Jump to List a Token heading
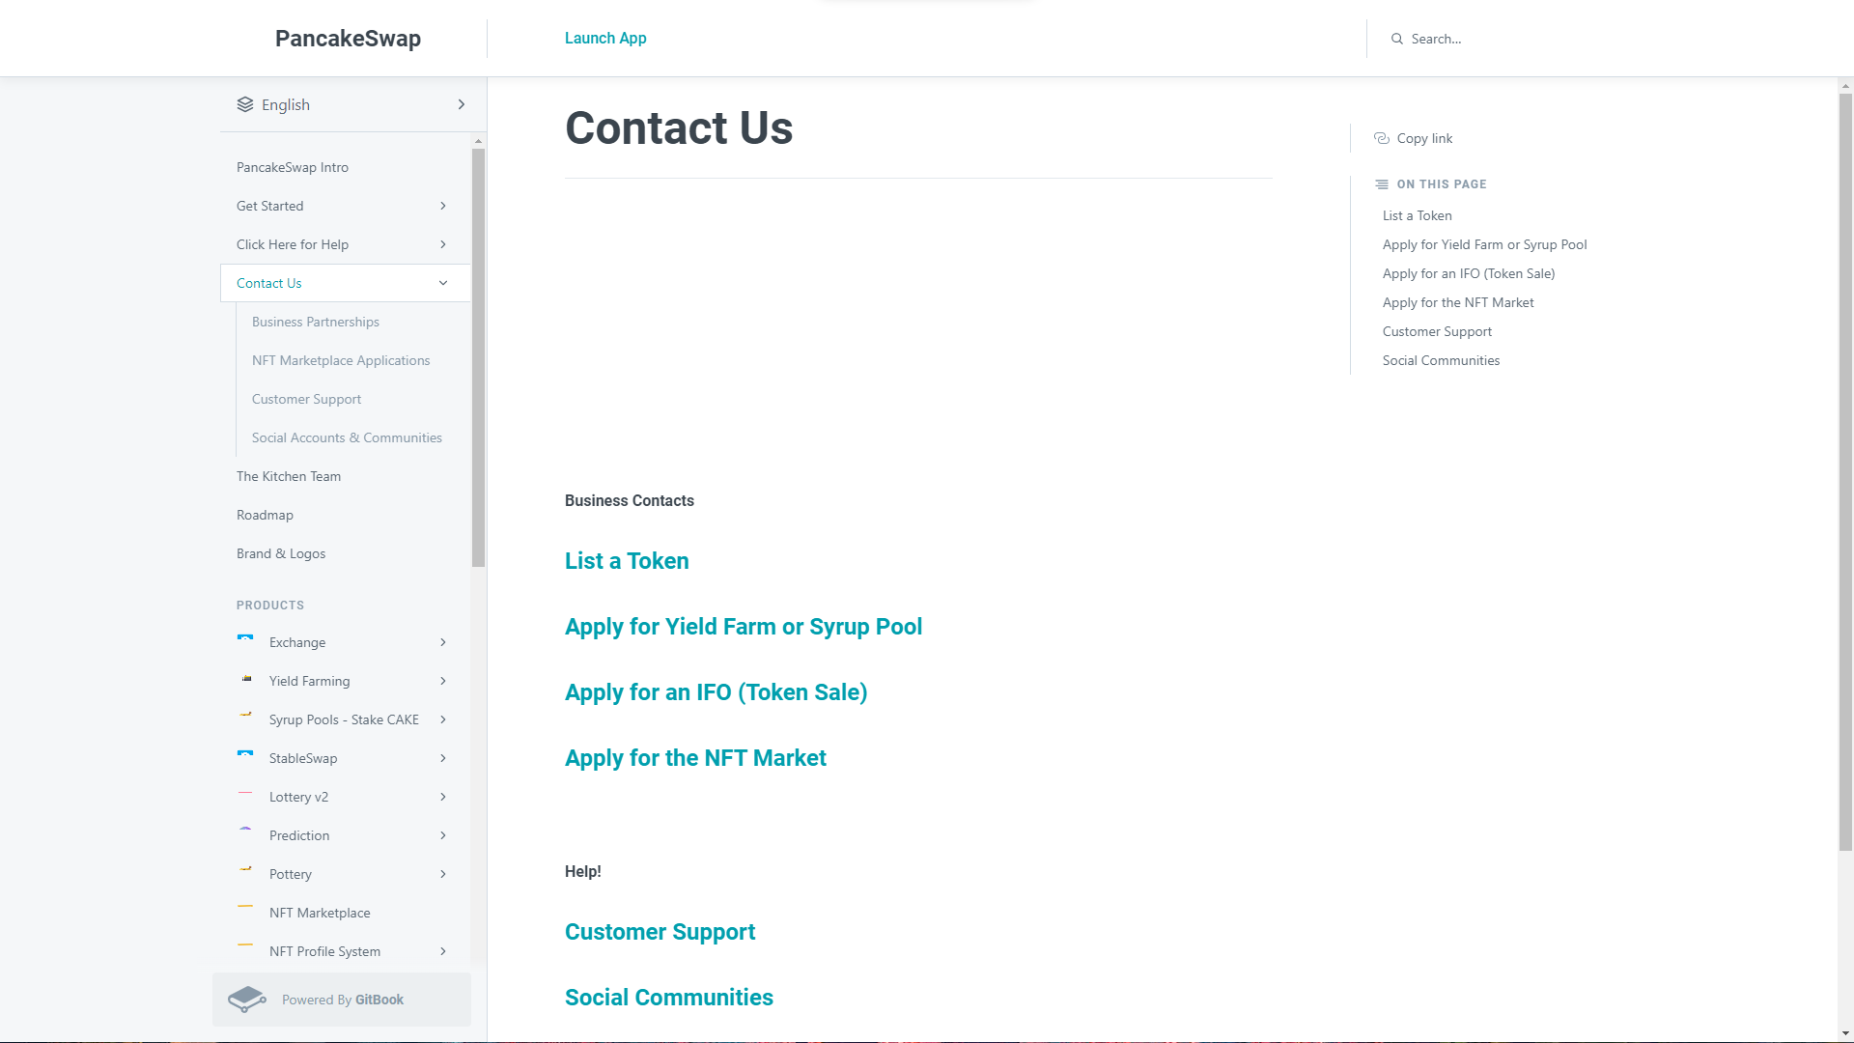The width and height of the screenshot is (1854, 1043). pos(627,561)
